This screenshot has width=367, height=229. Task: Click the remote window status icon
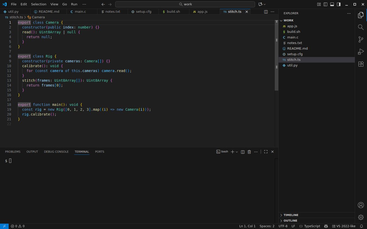point(4,226)
